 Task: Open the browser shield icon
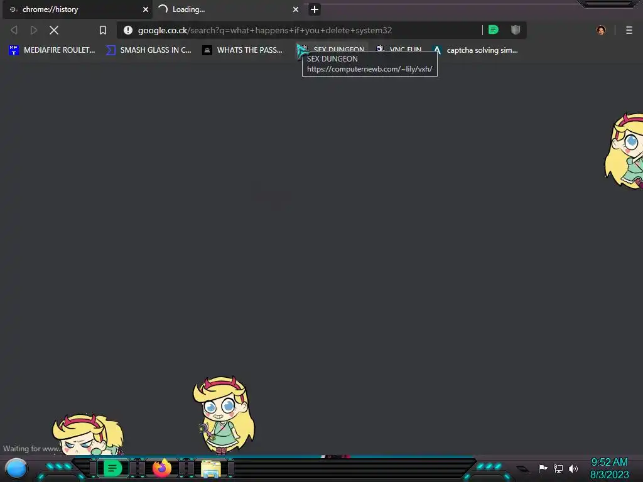[516, 30]
